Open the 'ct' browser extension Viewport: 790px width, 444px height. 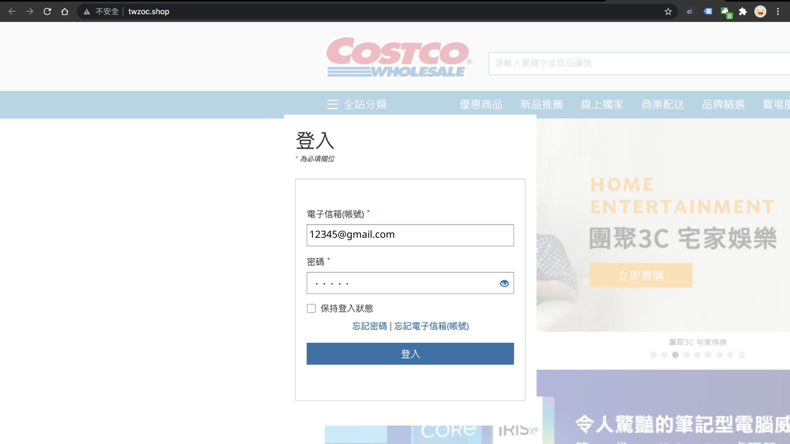[x=690, y=11]
